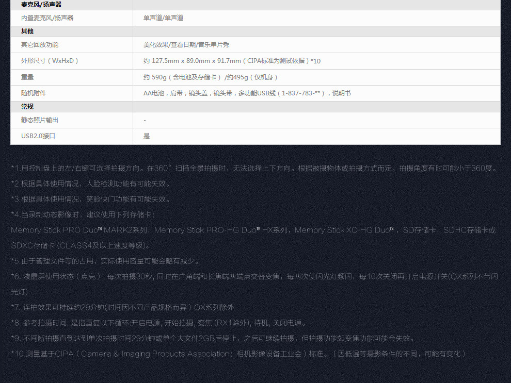
Task: Click the '-' value for 静态照片输出
Action: 145,120
